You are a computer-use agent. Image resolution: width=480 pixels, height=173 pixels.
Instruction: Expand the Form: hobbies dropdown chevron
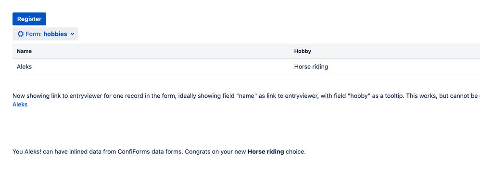pyautogui.click(x=72, y=34)
